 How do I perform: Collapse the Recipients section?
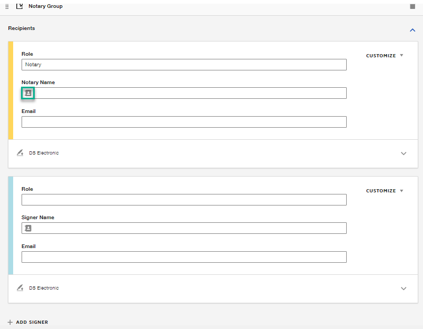[x=412, y=30]
